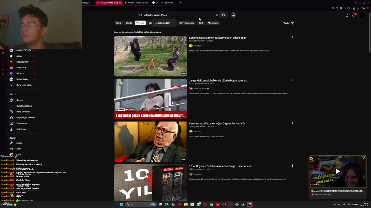Open the Filtreler filter panel
This screenshot has height=208, width=371.
[288, 23]
